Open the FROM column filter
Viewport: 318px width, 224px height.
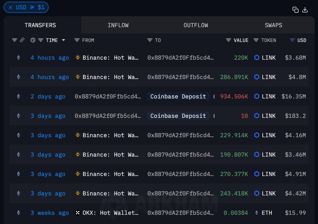tap(77, 40)
